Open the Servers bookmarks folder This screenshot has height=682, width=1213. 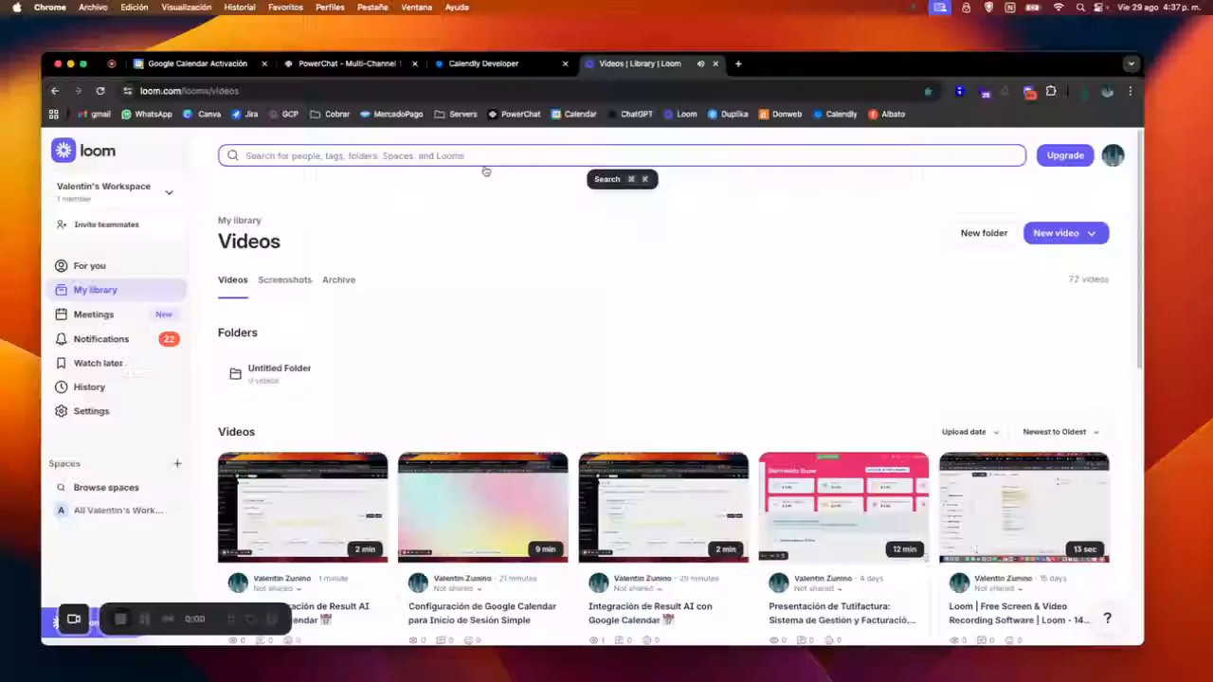pyautogui.click(x=456, y=114)
